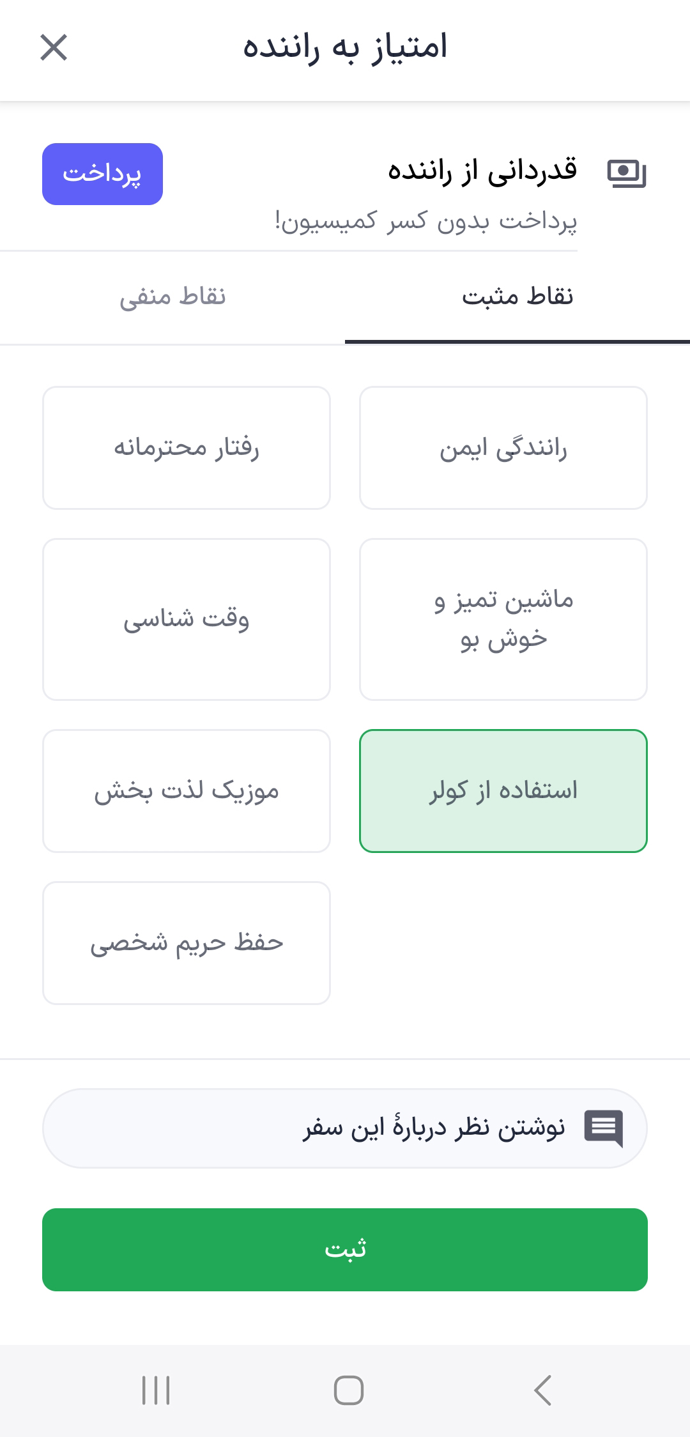The image size is (690, 1437).
Task: Toggle the رفتار محترمانه option
Action: [x=187, y=448]
